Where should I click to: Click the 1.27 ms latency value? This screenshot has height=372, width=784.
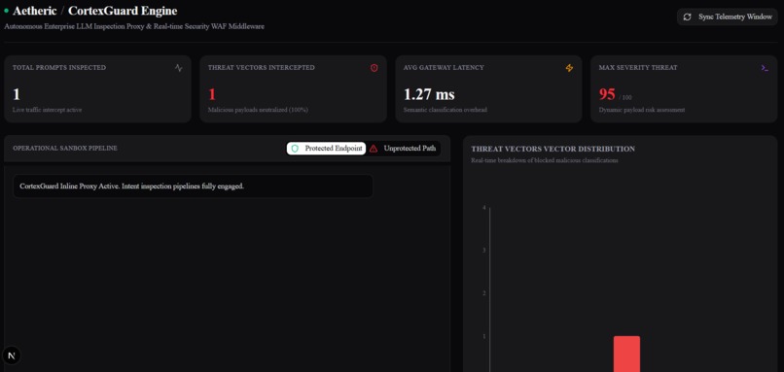click(x=429, y=94)
